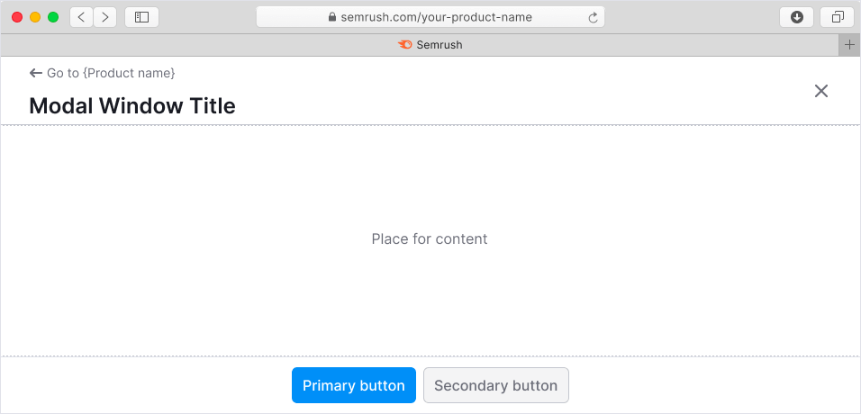861x414 pixels.
Task: Click the browser forward arrow button
Action: (105, 17)
